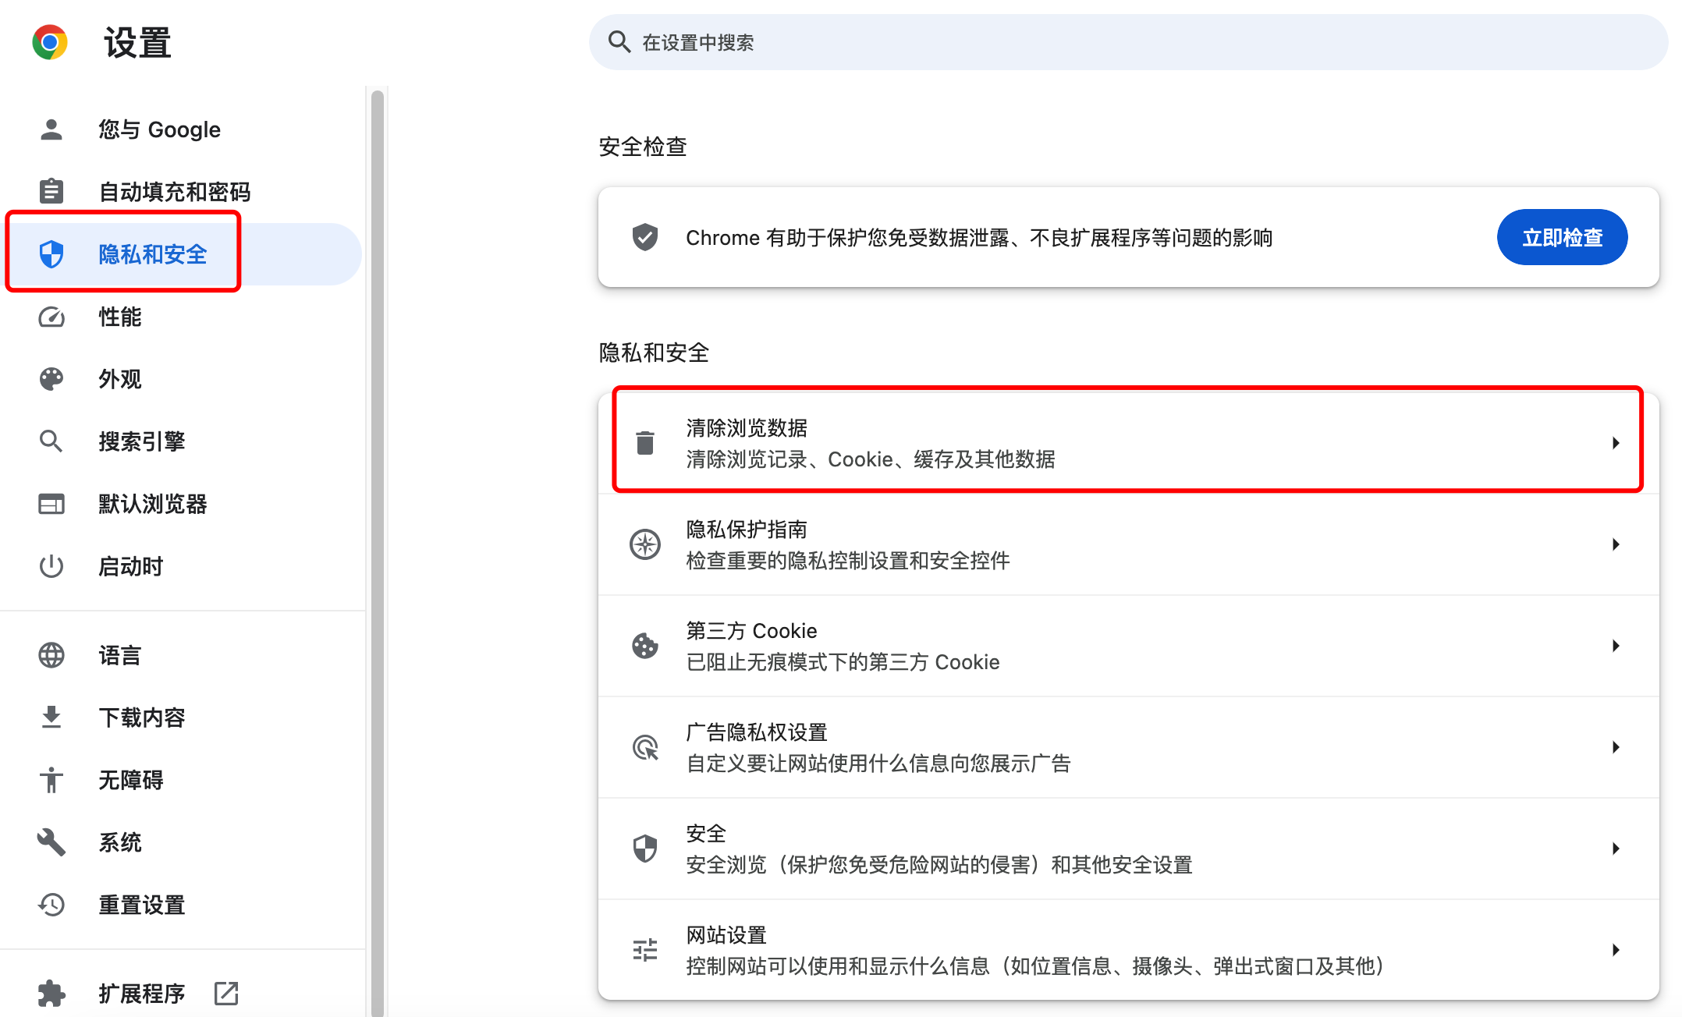Click 检查重要的隐私控制设置和安全控件 description
1682x1017 pixels.
click(x=848, y=561)
